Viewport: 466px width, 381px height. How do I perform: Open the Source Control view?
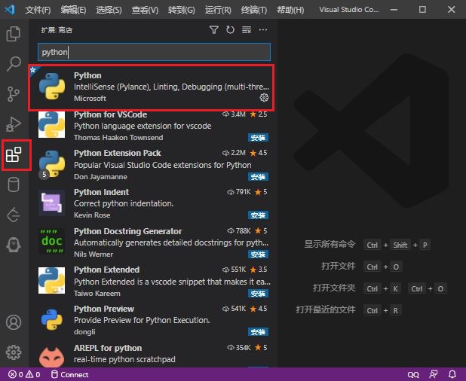(x=14, y=94)
